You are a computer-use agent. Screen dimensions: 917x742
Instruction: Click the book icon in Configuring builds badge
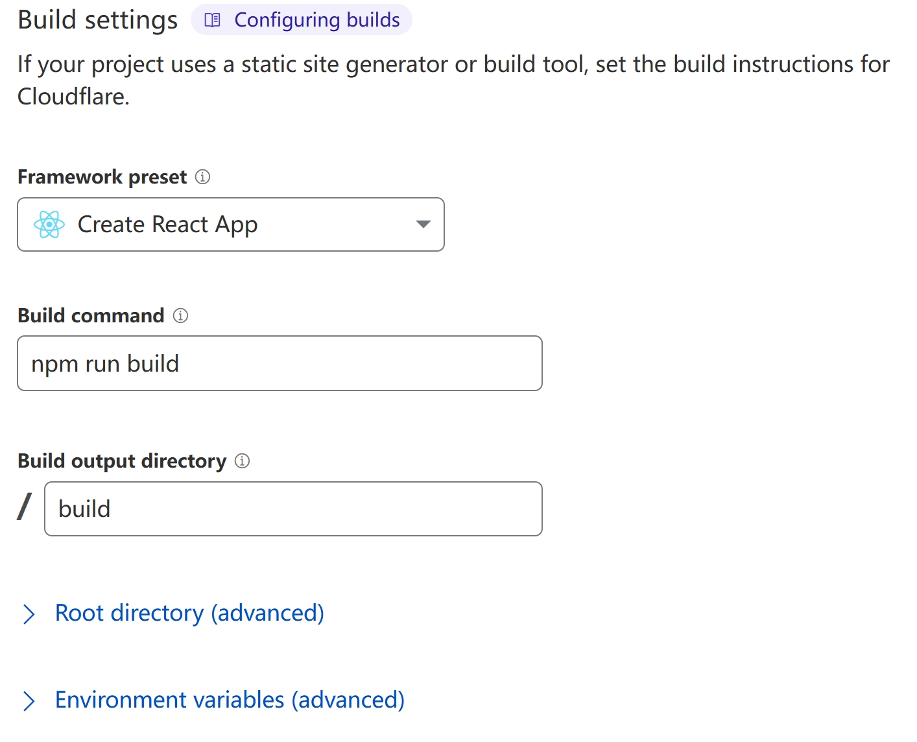(213, 20)
